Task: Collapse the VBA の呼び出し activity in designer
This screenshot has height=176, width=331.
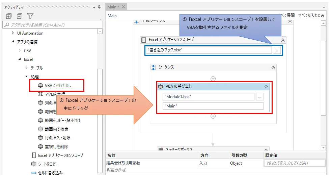Action: point(266,87)
